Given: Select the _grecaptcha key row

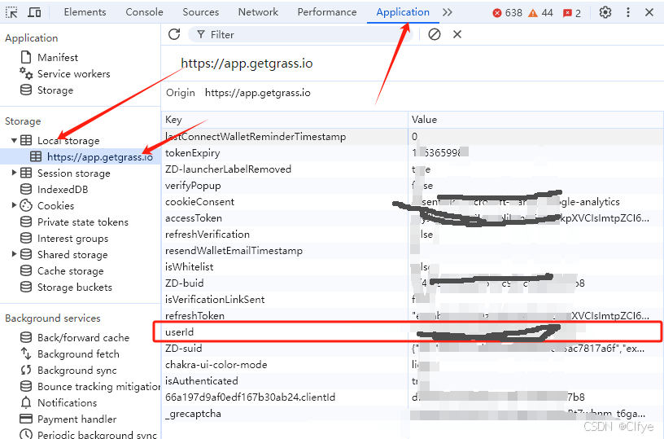Looking at the screenshot, I should pyautogui.click(x=413, y=414).
